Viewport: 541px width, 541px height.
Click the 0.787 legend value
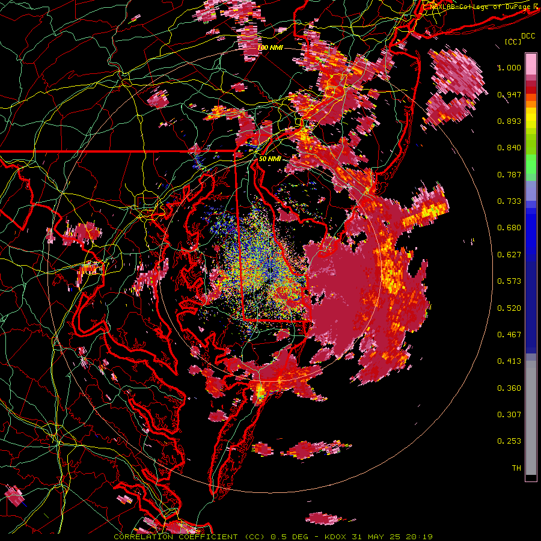click(x=509, y=174)
